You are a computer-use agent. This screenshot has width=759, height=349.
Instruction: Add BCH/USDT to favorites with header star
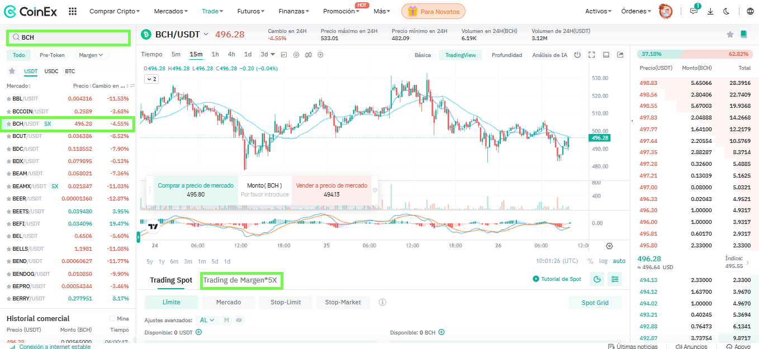pos(730,35)
